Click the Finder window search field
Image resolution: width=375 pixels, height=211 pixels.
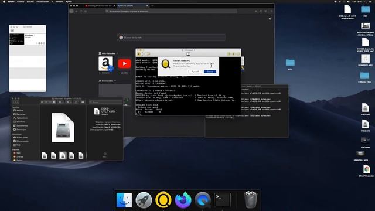[105, 102]
